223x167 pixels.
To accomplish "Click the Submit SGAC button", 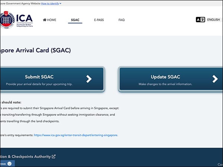I will tap(52, 79).
